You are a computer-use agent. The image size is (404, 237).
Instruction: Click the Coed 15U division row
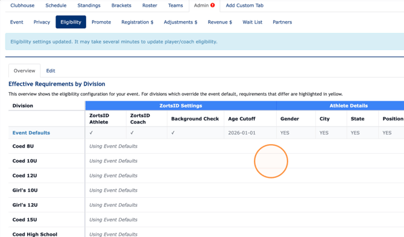tap(206, 220)
